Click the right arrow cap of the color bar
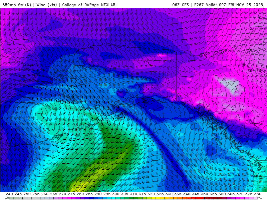Image resolution: width=267 pixels, height=200 pixels. point(260,198)
